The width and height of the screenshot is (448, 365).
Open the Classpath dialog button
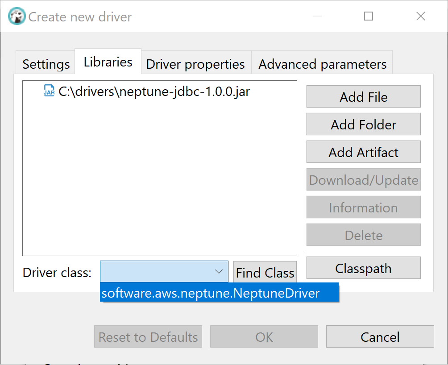(363, 268)
